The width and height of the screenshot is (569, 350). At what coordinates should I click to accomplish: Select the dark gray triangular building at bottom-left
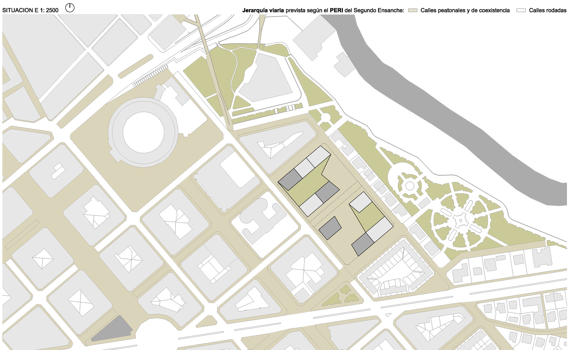pyautogui.click(x=114, y=330)
